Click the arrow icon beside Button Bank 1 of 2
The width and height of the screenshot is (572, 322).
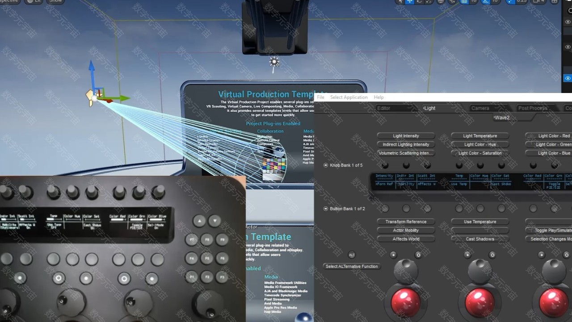[x=326, y=209]
